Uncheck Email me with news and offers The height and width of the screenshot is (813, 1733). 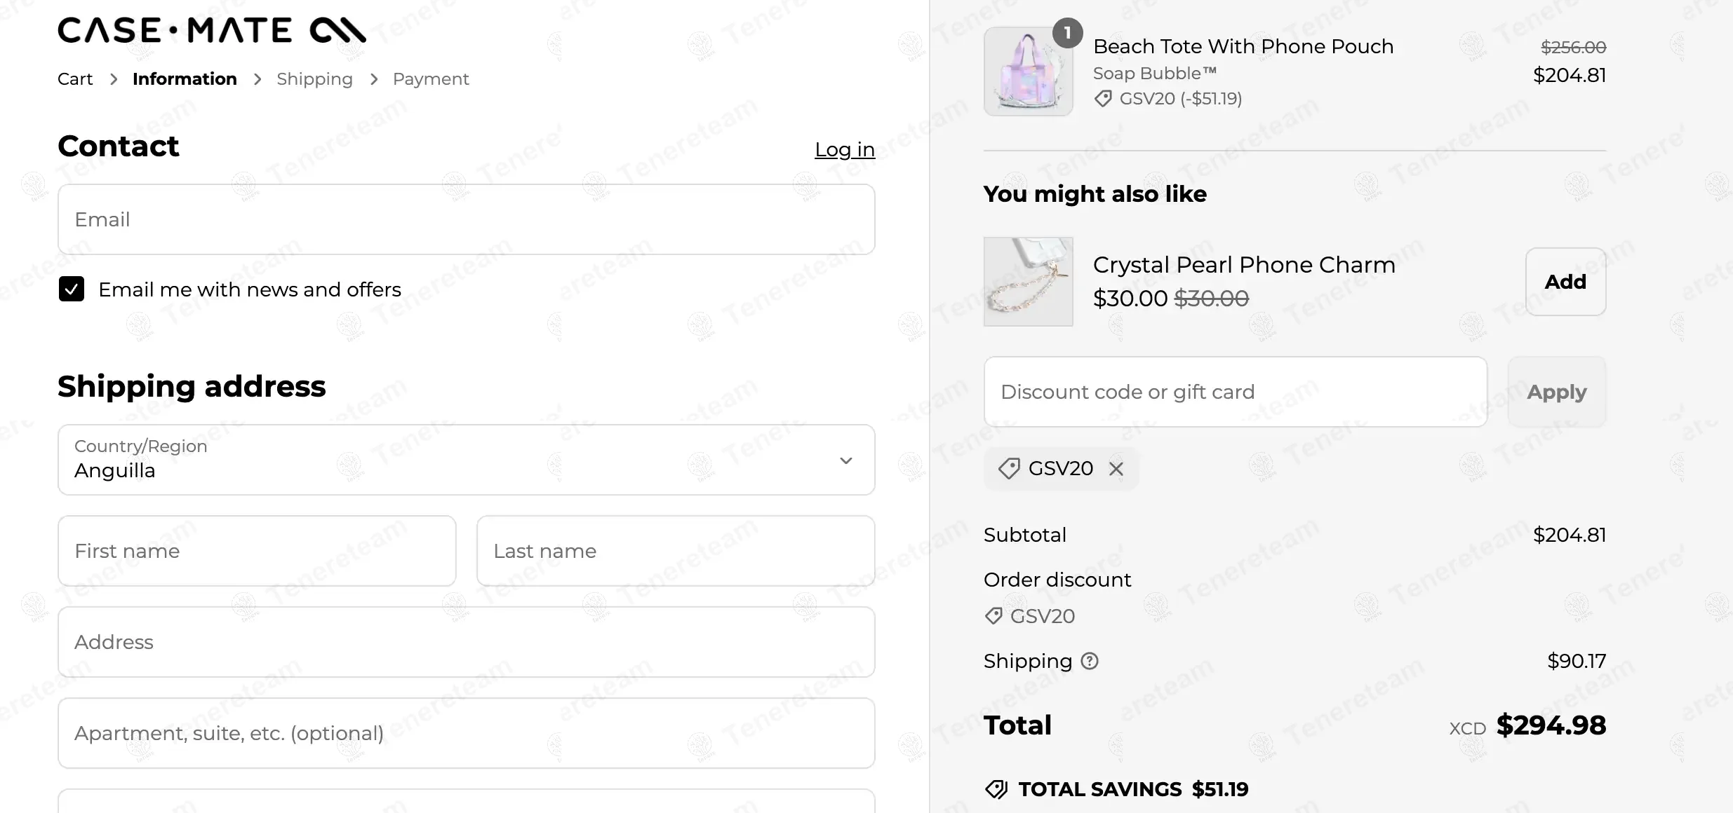pos(72,289)
